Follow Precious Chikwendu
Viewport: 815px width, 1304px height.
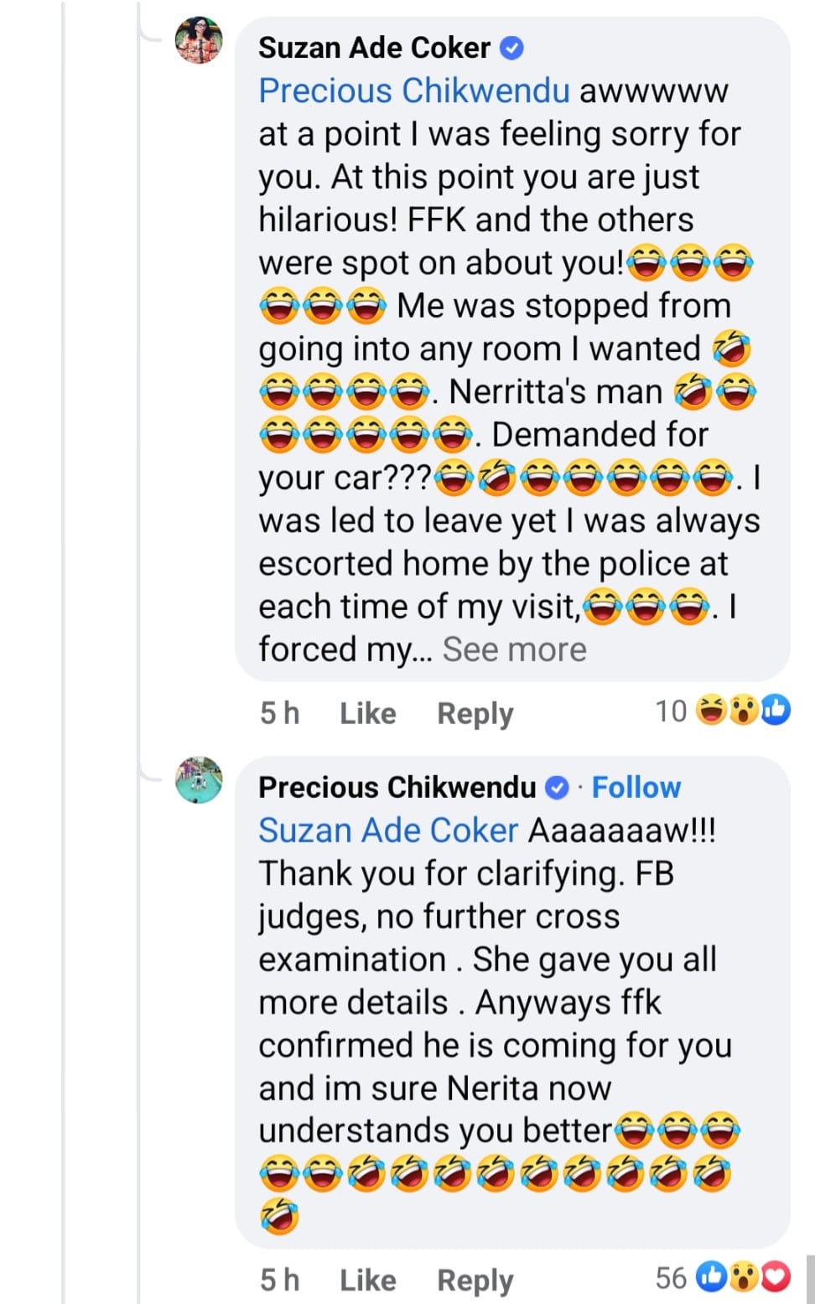click(636, 788)
